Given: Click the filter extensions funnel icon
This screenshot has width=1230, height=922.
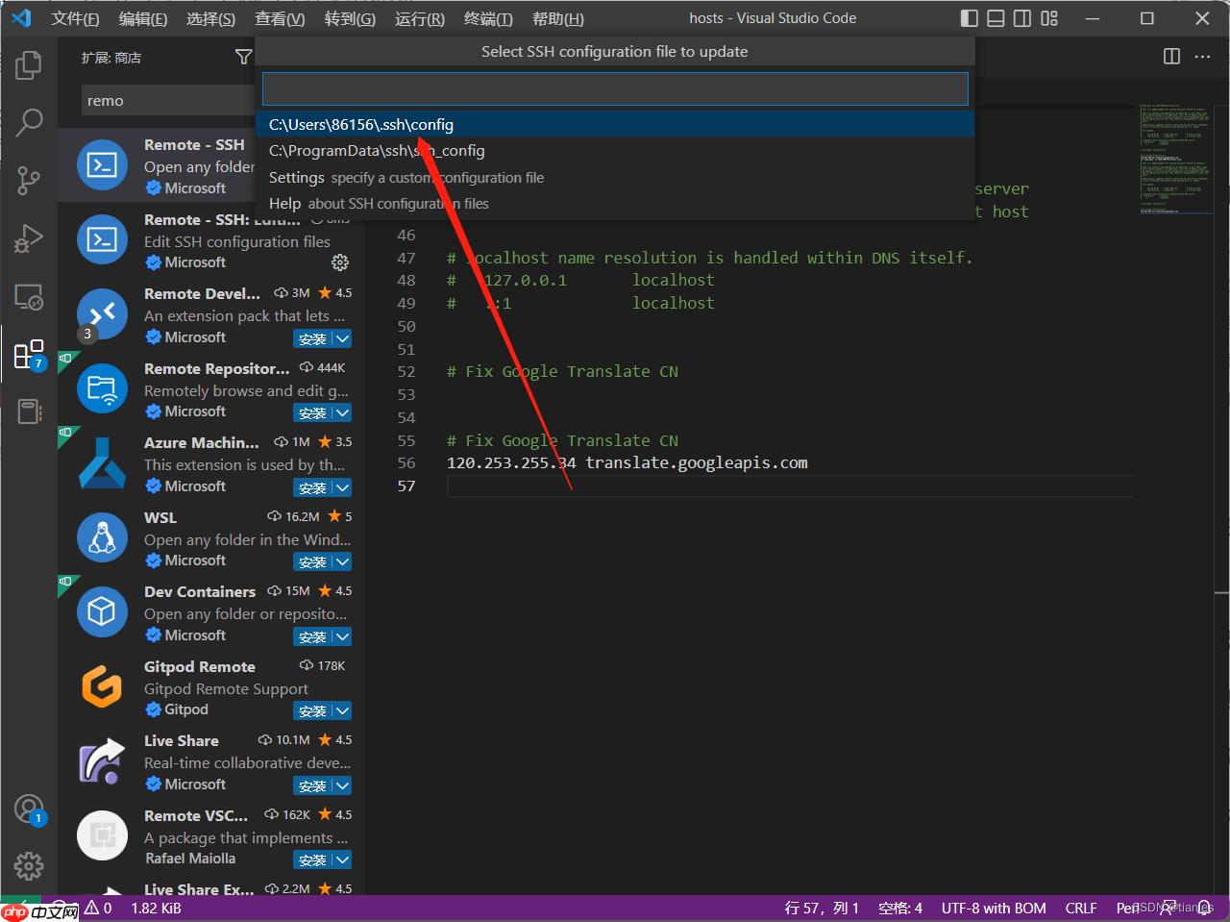Looking at the screenshot, I should [x=243, y=58].
